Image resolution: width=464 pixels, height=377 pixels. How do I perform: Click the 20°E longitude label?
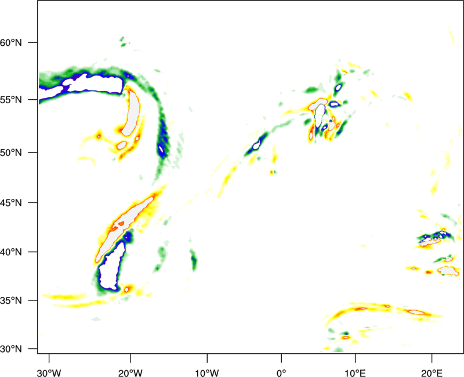432,373
